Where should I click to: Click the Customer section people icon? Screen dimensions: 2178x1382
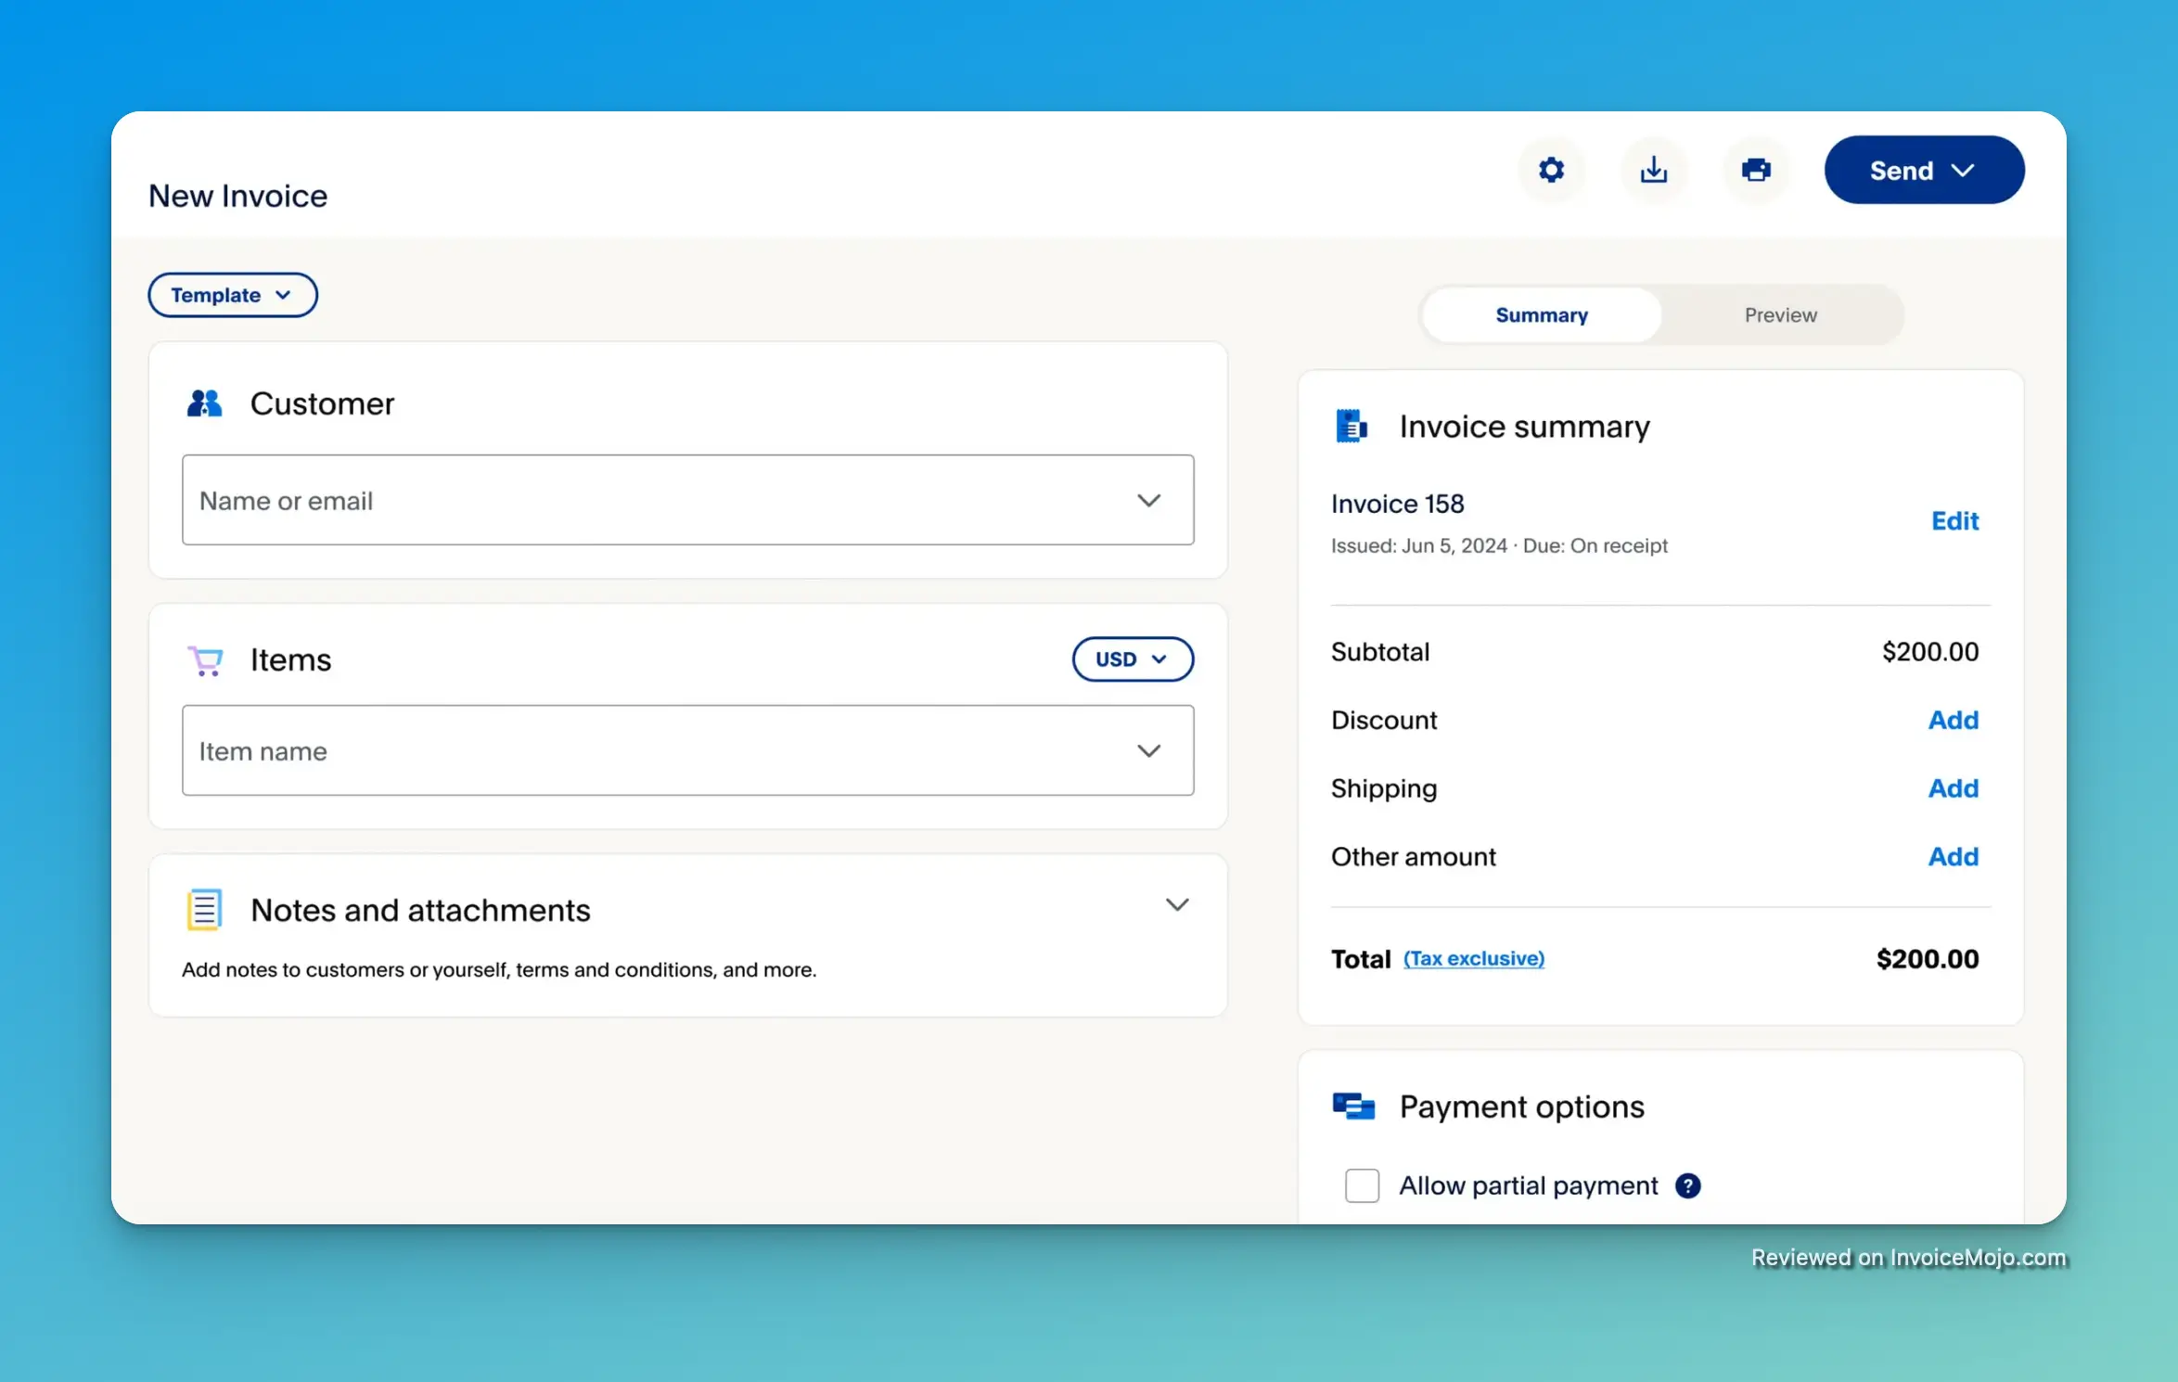coord(205,403)
